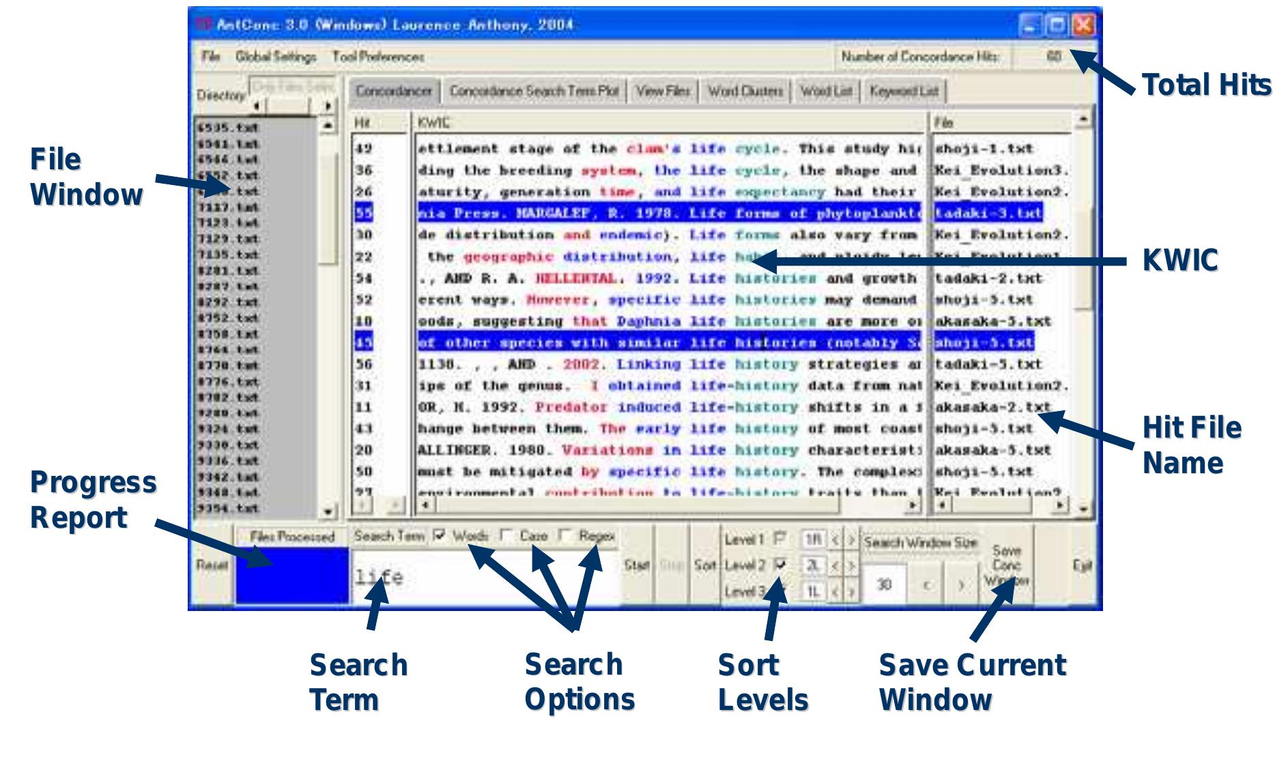Click the Exit button
The height and width of the screenshot is (766, 1288).
(1082, 565)
